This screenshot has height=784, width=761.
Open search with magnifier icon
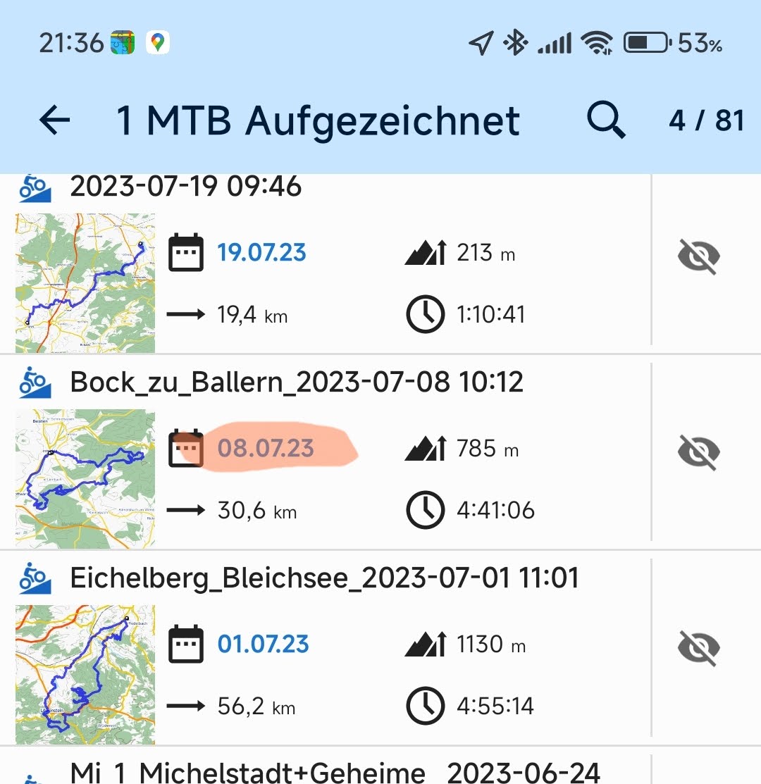point(605,120)
